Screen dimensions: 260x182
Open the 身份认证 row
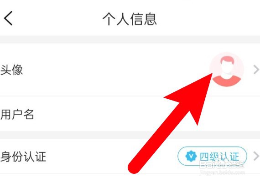click(x=130, y=156)
